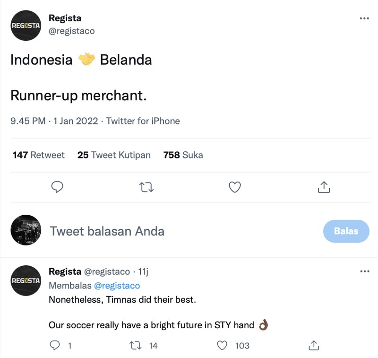Open the more options menu on main tweet
The width and height of the screenshot is (378, 358).
coord(364,18)
